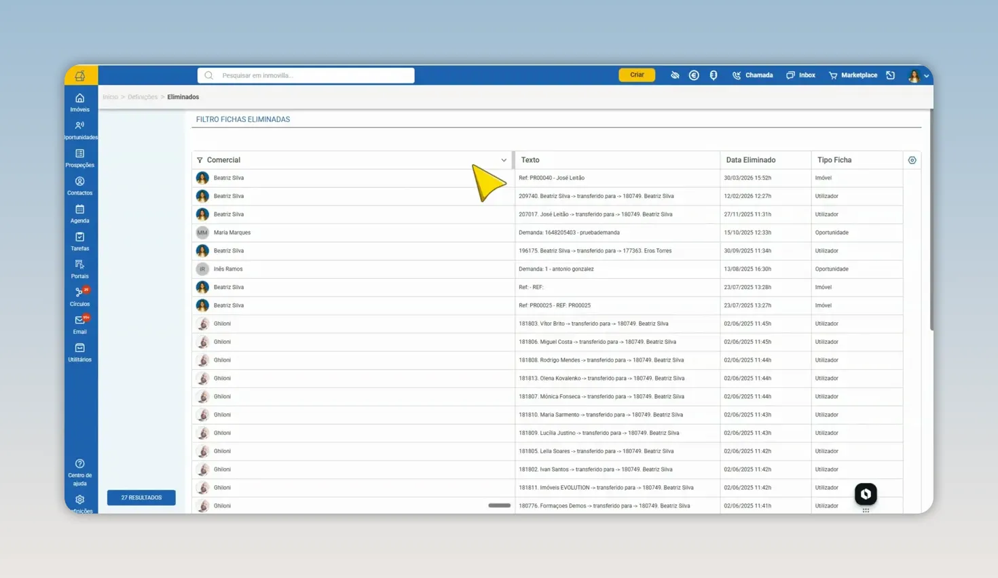Select Inês Ramos row

point(547,269)
